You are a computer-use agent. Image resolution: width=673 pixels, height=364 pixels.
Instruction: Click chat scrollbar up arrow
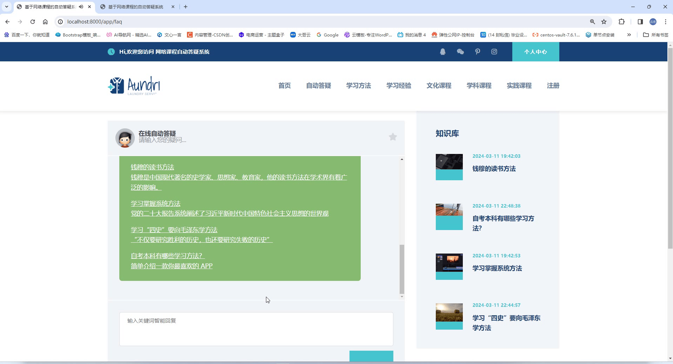pyautogui.click(x=402, y=159)
